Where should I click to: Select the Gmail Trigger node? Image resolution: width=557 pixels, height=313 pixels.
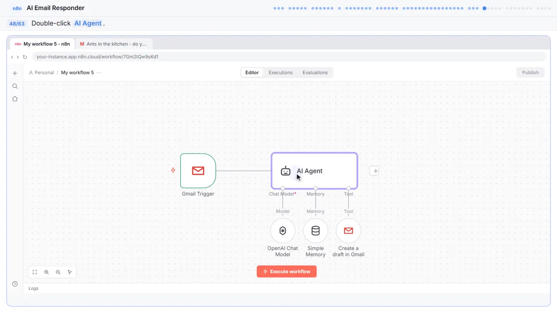click(198, 171)
